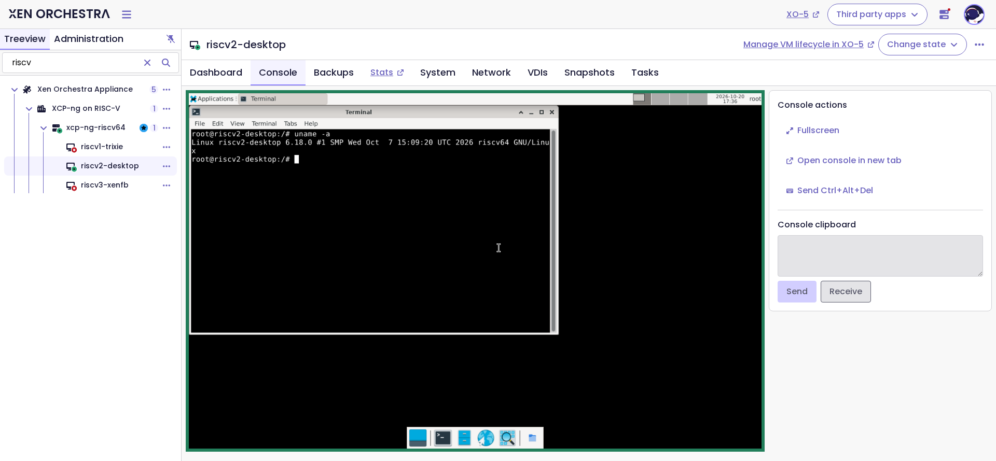Send Ctrl+Alt+Del to the VM
Image resolution: width=996 pixels, height=461 pixels.
click(x=829, y=191)
